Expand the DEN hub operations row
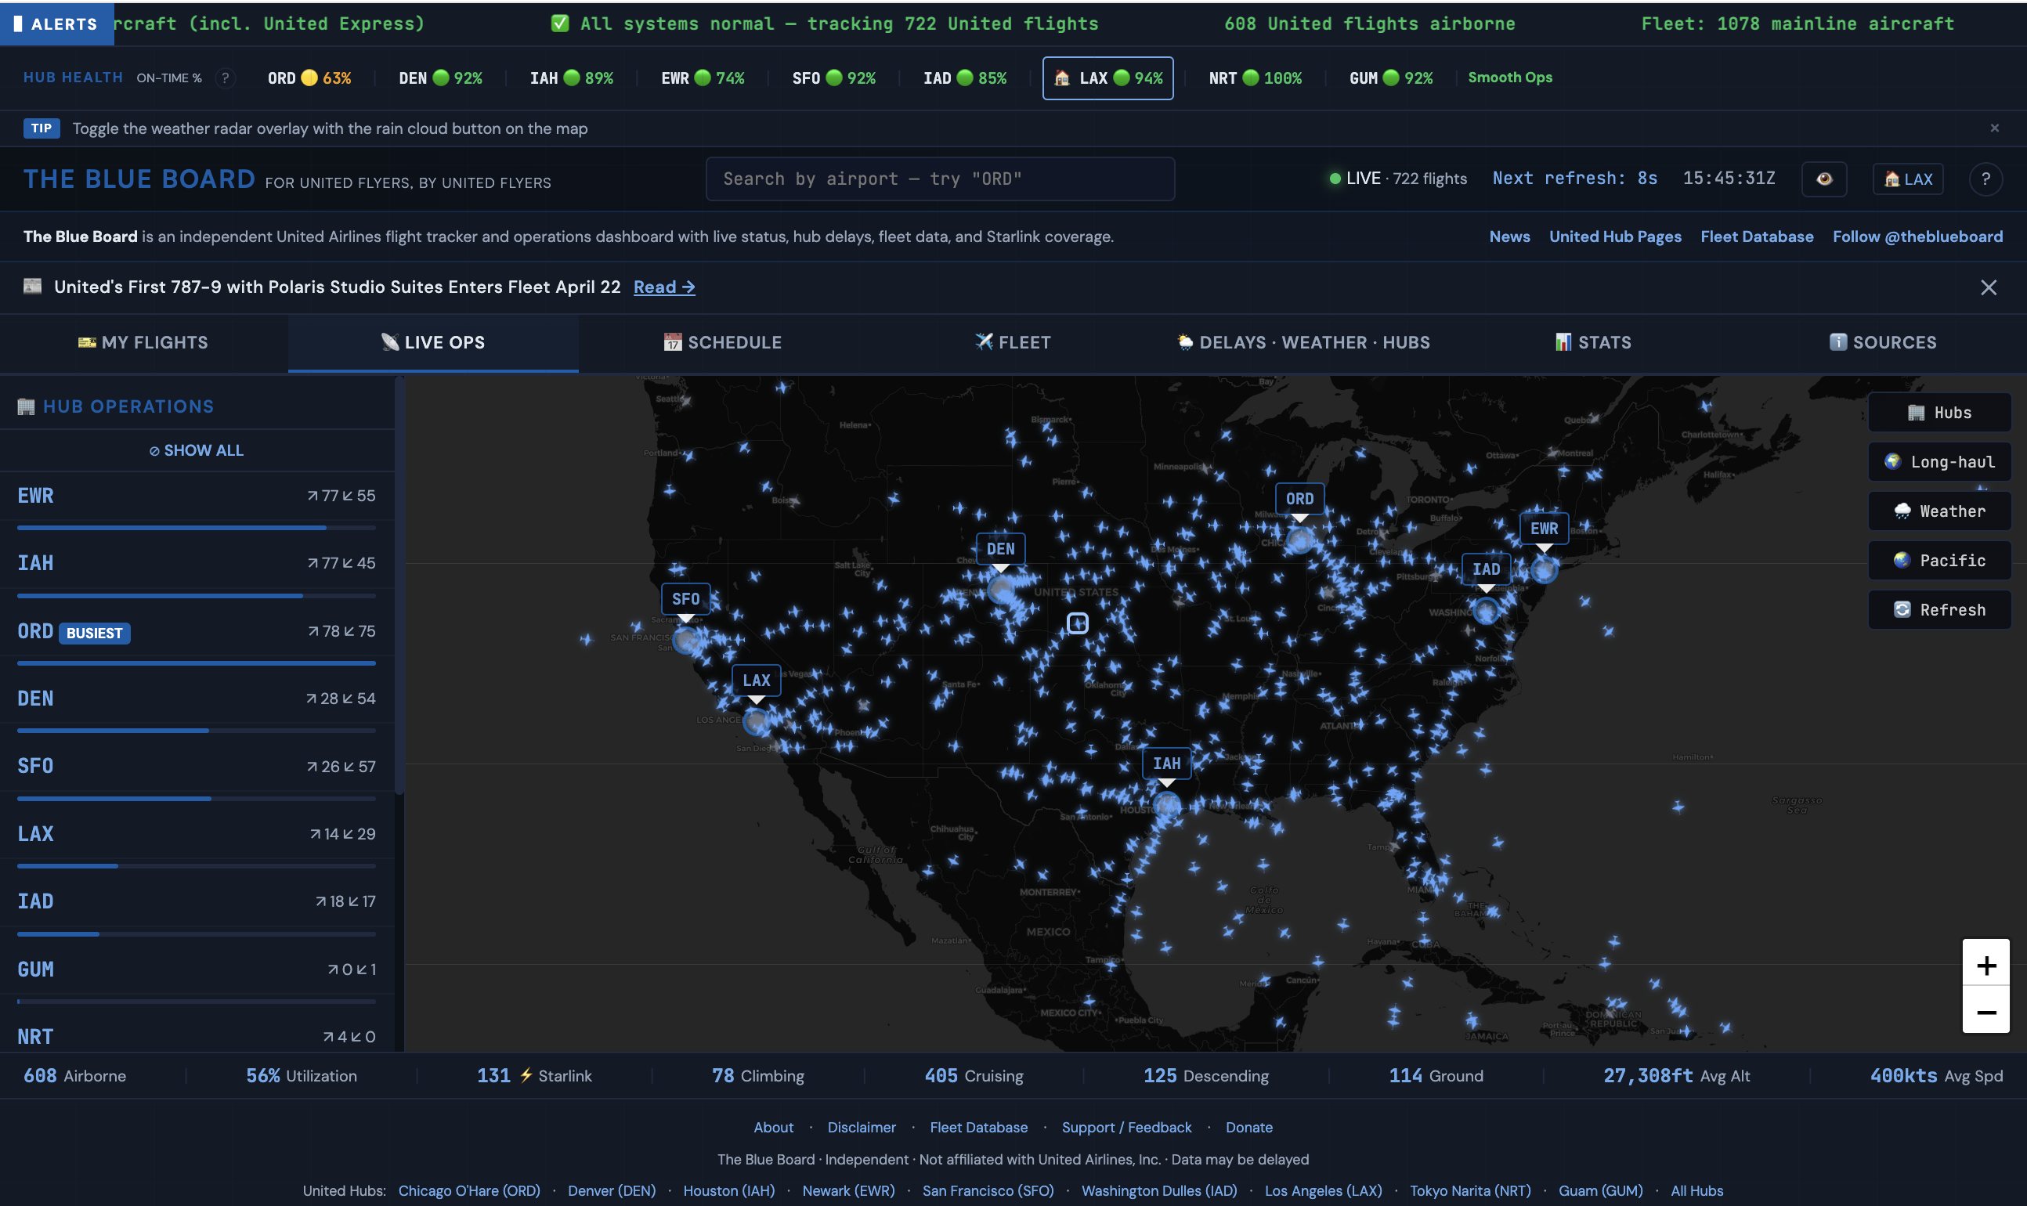This screenshot has width=2027, height=1206. pyautogui.click(x=196, y=697)
